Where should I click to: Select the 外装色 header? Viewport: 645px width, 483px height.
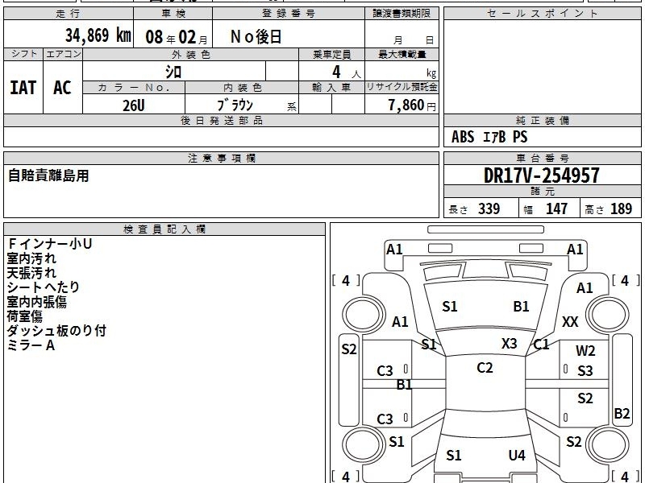(x=190, y=54)
